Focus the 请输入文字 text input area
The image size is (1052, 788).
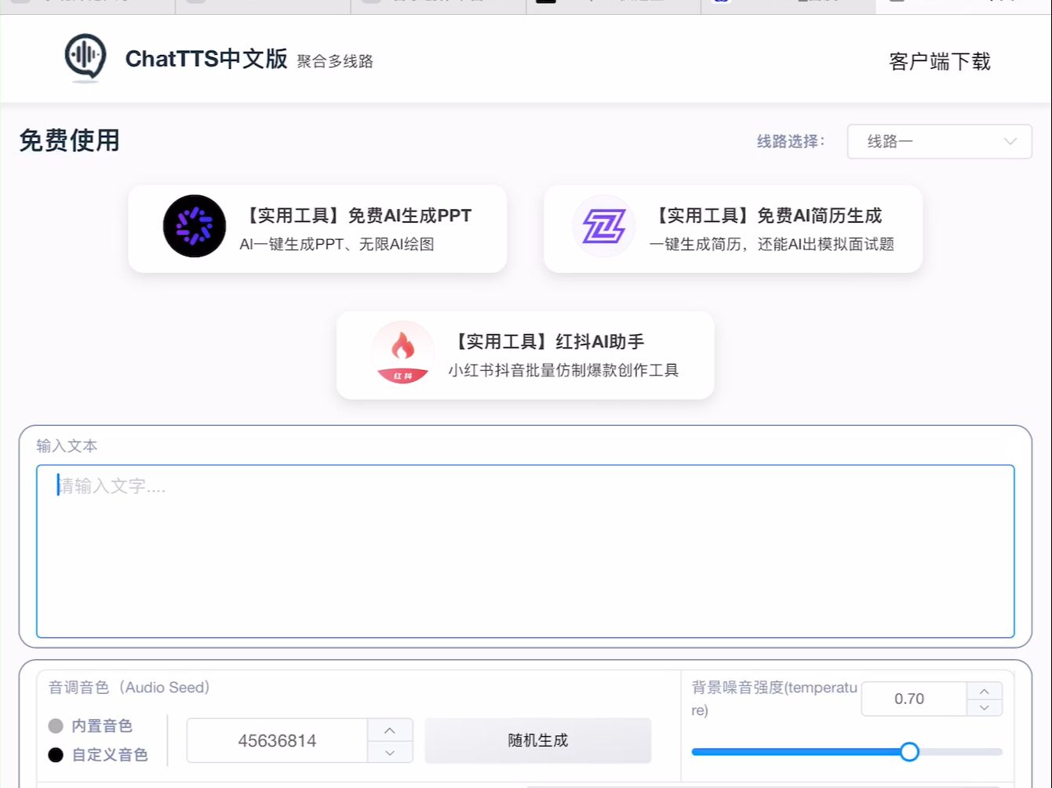(525, 551)
